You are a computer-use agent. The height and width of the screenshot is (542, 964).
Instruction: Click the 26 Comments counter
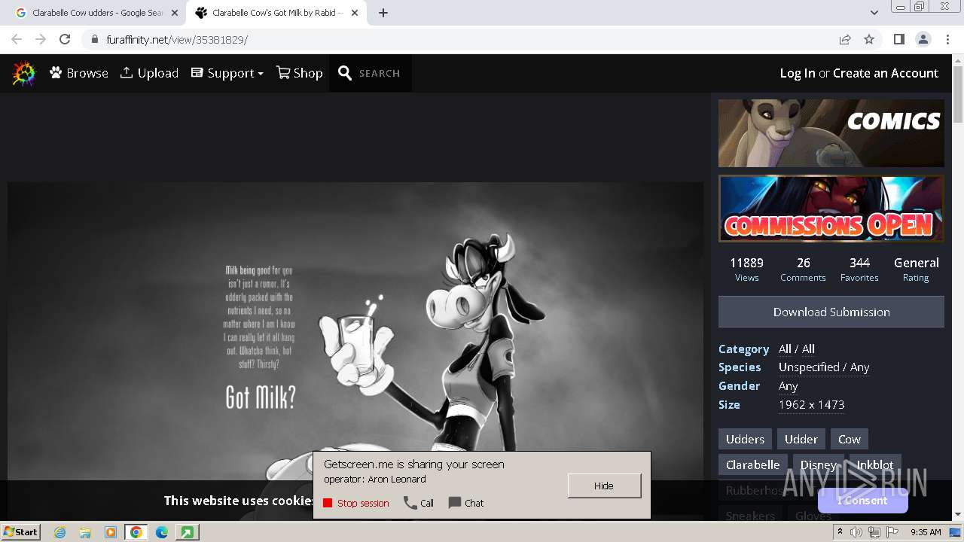(x=803, y=269)
